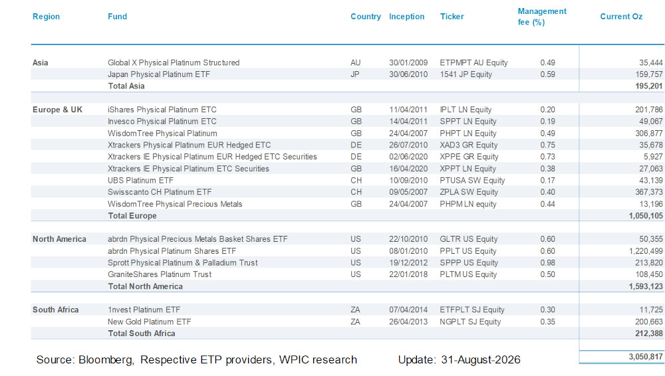Select Xtrackers Physical Platinum EUR Hedged ETC

pyautogui.click(x=189, y=145)
